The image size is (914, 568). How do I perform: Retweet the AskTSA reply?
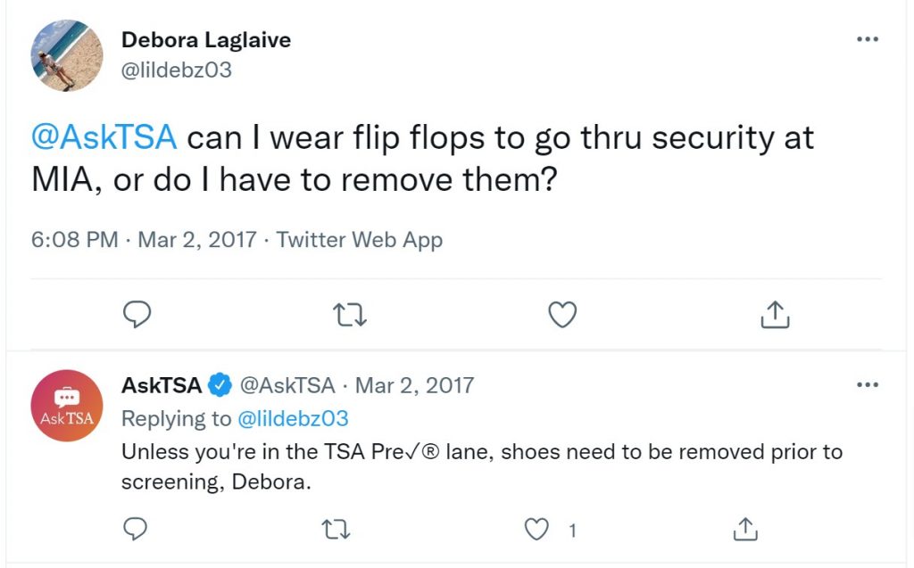tap(336, 530)
